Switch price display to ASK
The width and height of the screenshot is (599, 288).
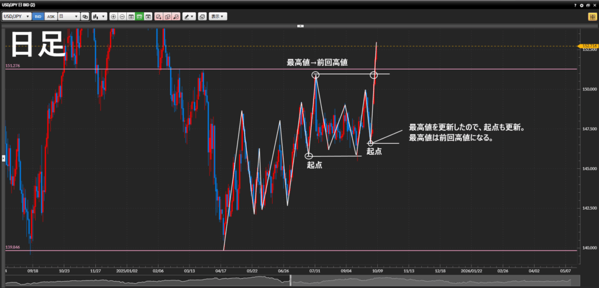point(50,16)
